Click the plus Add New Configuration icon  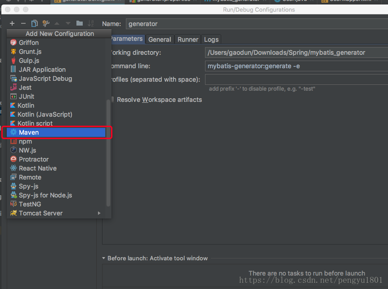12,23
